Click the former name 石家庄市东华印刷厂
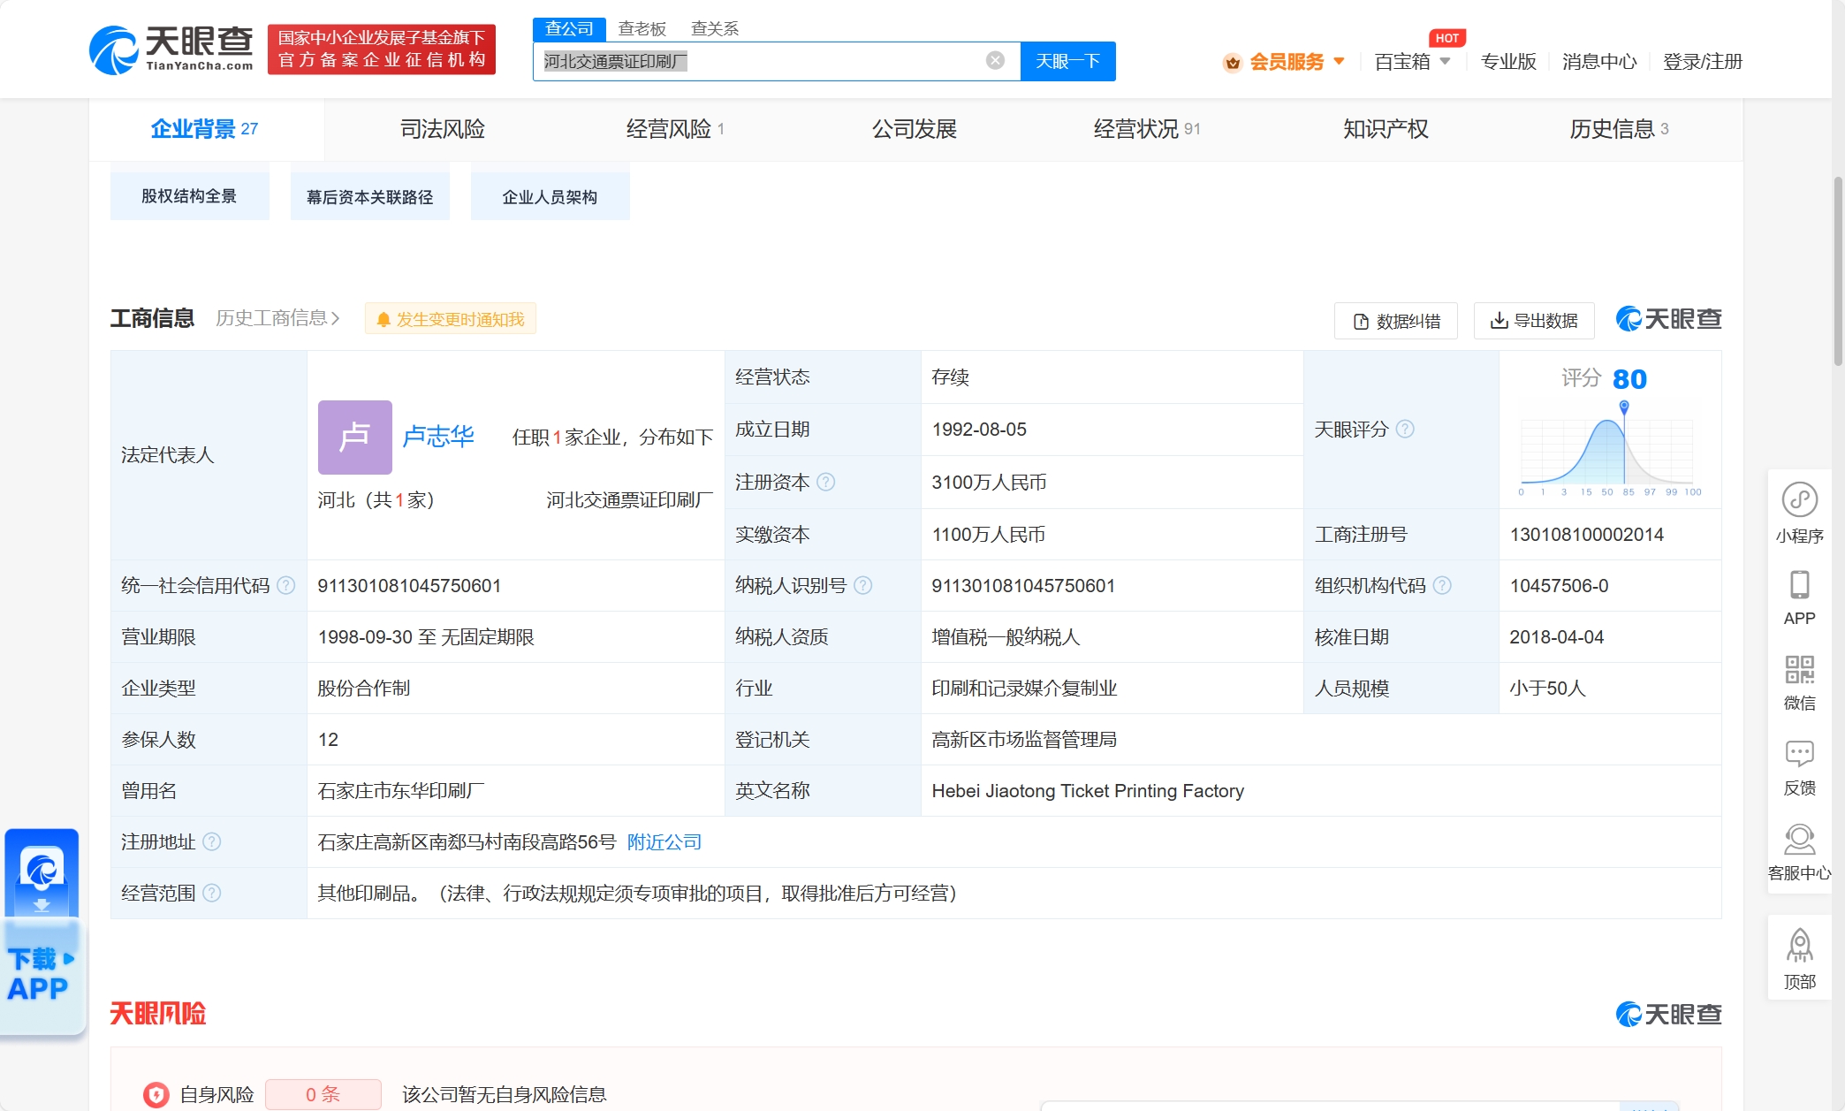 [x=401, y=790]
